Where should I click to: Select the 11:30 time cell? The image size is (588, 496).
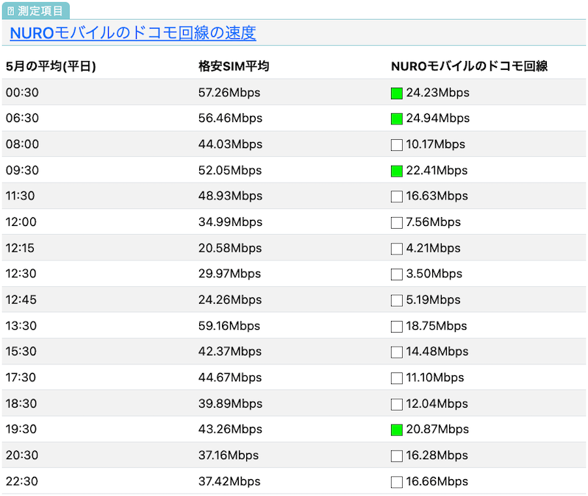tap(21, 196)
